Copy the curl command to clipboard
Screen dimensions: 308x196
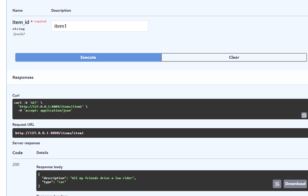point(304,115)
